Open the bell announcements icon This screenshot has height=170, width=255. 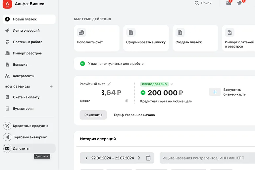pos(239,3)
